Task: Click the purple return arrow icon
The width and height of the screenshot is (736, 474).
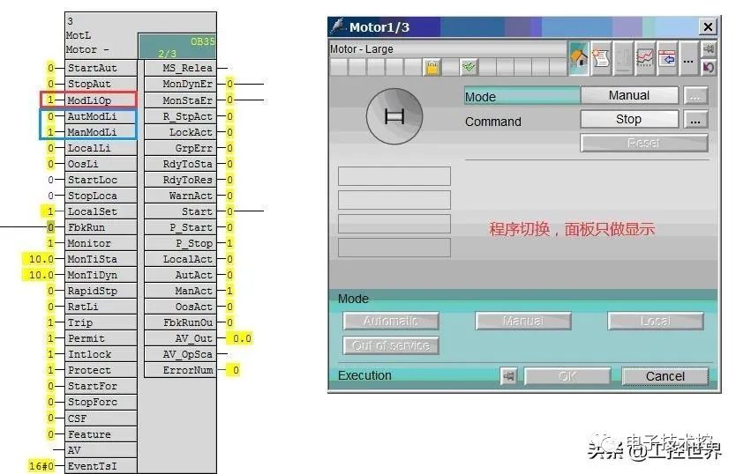Action: tap(709, 67)
